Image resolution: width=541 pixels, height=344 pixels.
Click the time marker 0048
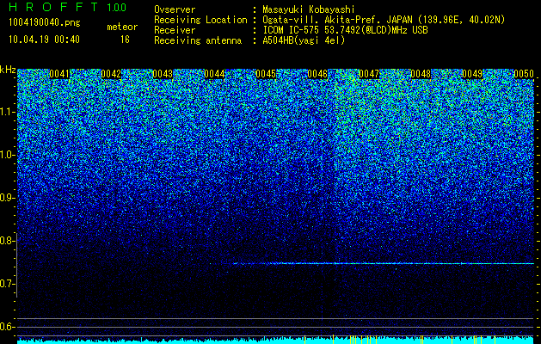pyautogui.click(x=421, y=74)
